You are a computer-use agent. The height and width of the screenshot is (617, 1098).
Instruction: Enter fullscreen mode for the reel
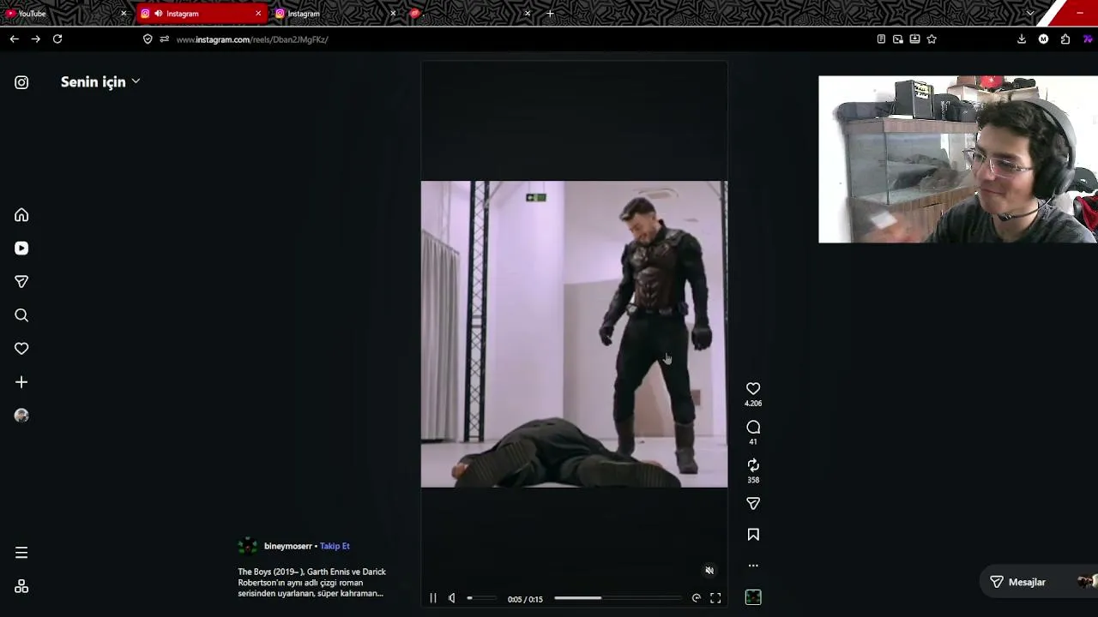(715, 598)
